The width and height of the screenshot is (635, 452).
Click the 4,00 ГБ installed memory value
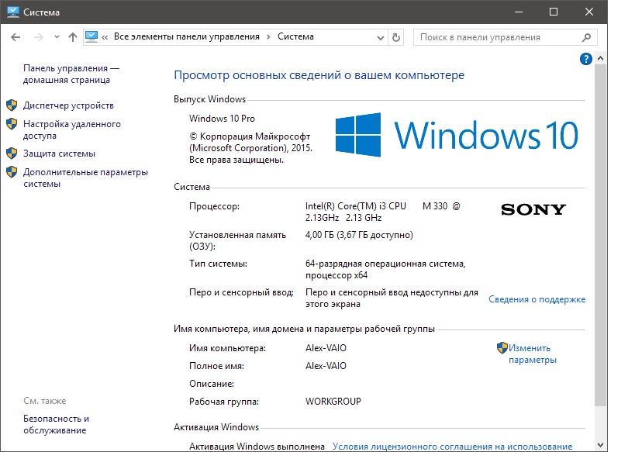click(359, 235)
